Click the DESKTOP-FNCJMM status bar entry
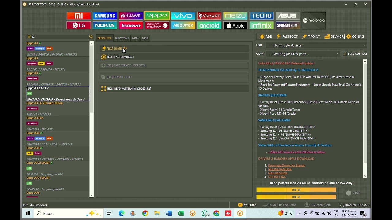This screenshot has width=392, height=220. point(280,205)
